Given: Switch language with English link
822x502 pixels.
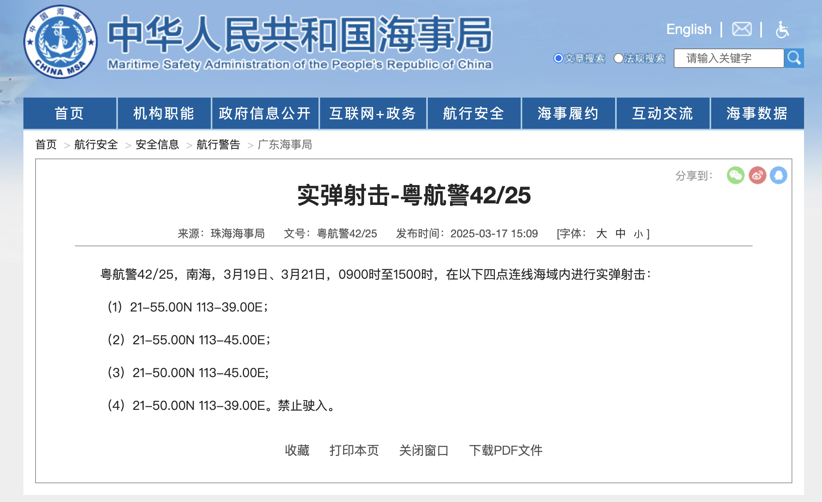Looking at the screenshot, I should coord(689,29).
